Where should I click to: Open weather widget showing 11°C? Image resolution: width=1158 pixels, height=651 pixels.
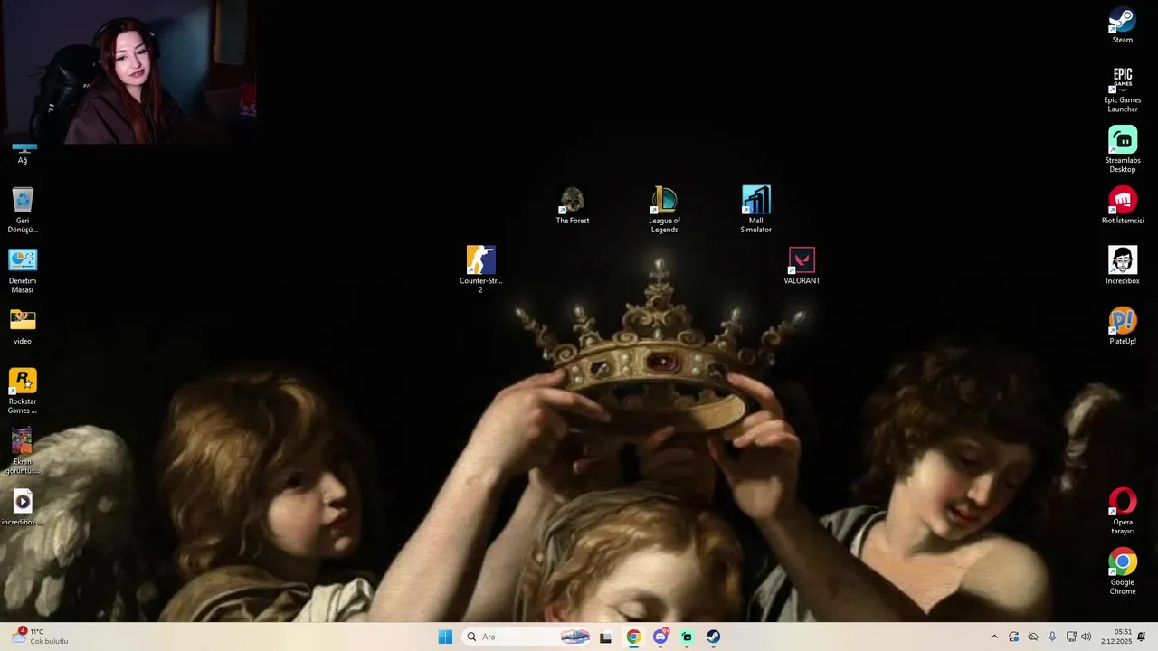[41, 637]
